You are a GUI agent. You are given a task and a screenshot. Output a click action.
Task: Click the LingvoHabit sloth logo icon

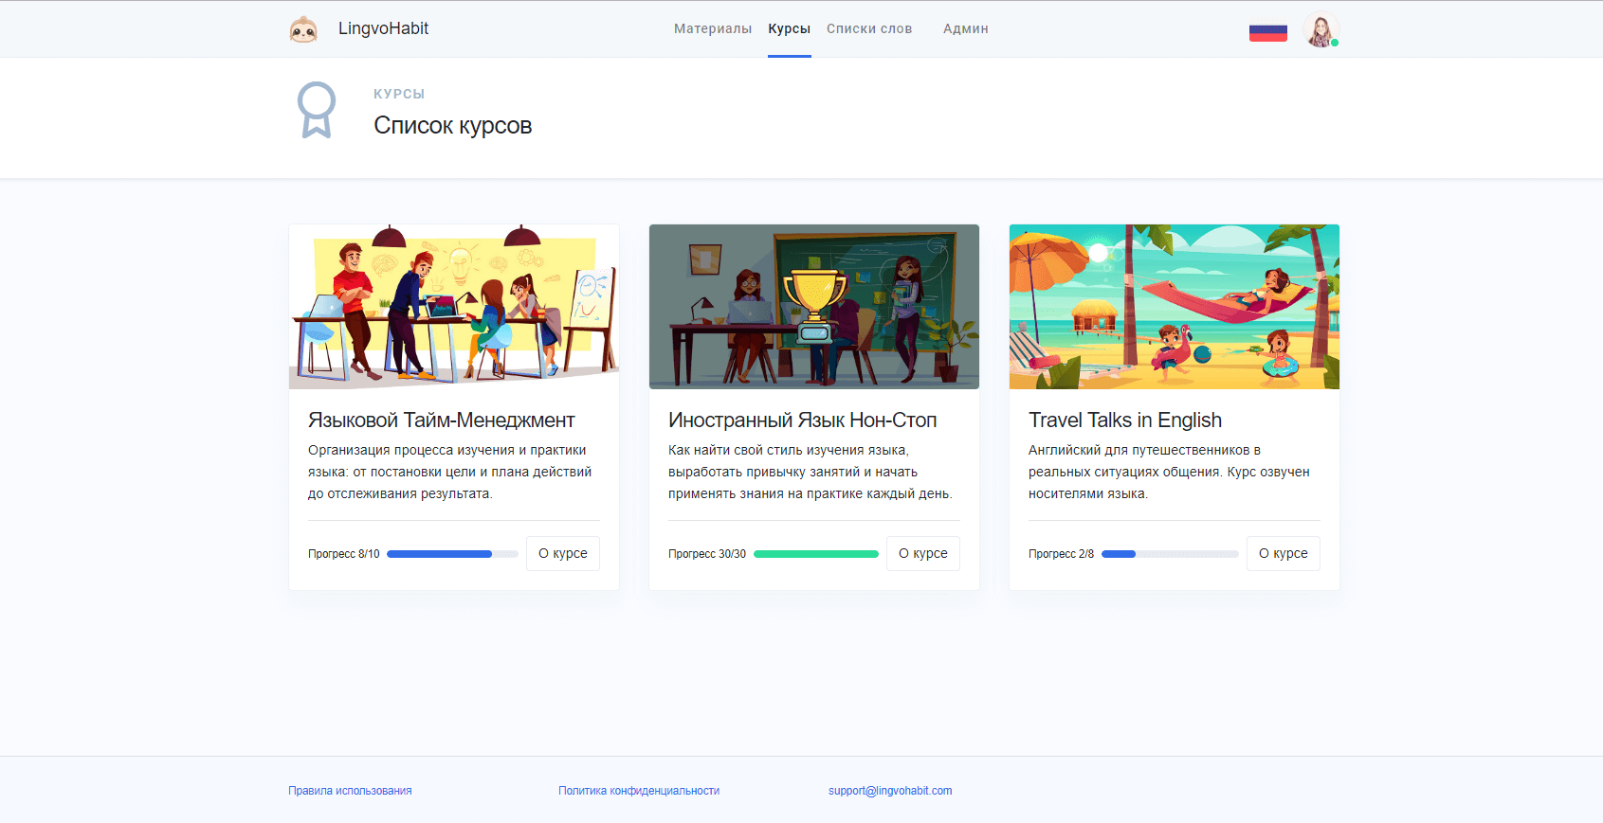point(303,29)
